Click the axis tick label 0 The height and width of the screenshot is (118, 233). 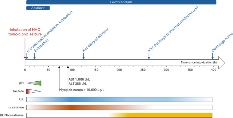click(25, 70)
